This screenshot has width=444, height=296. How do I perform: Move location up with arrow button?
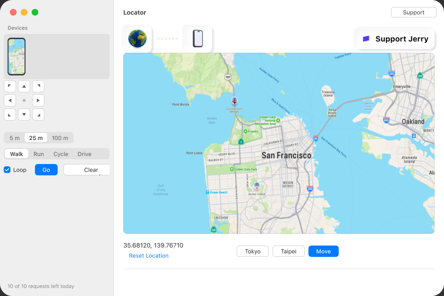coord(24,86)
